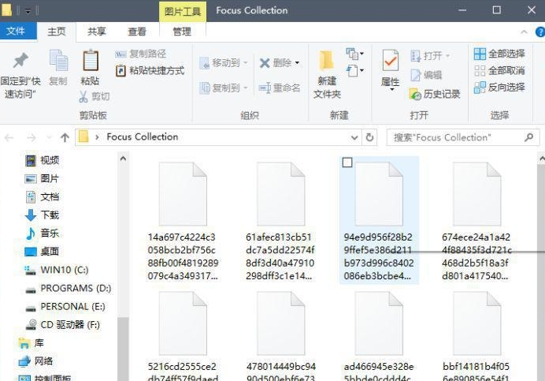Select Pictures (图片) in the navigation pane

tap(42, 178)
